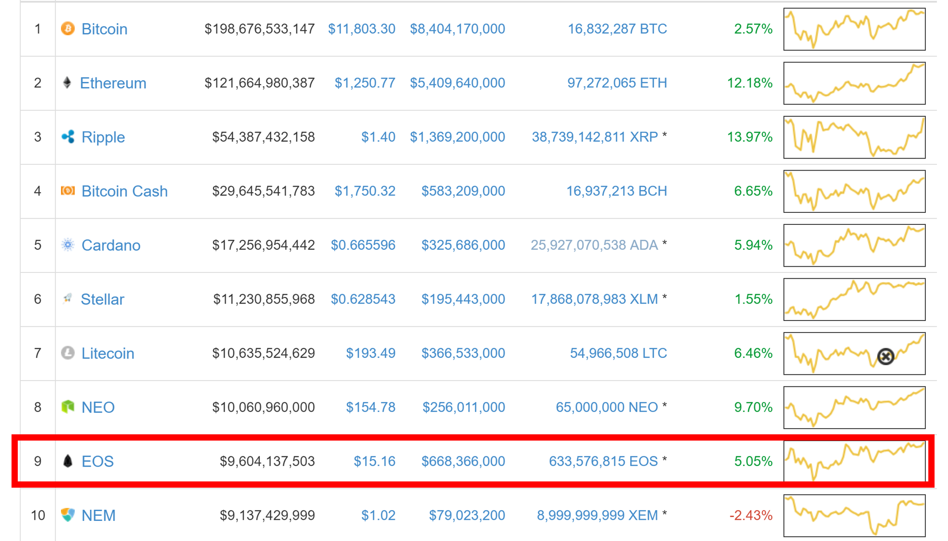This screenshot has width=948, height=541.
Task: Click NEO volume $256,011,000
Action: pos(463,407)
